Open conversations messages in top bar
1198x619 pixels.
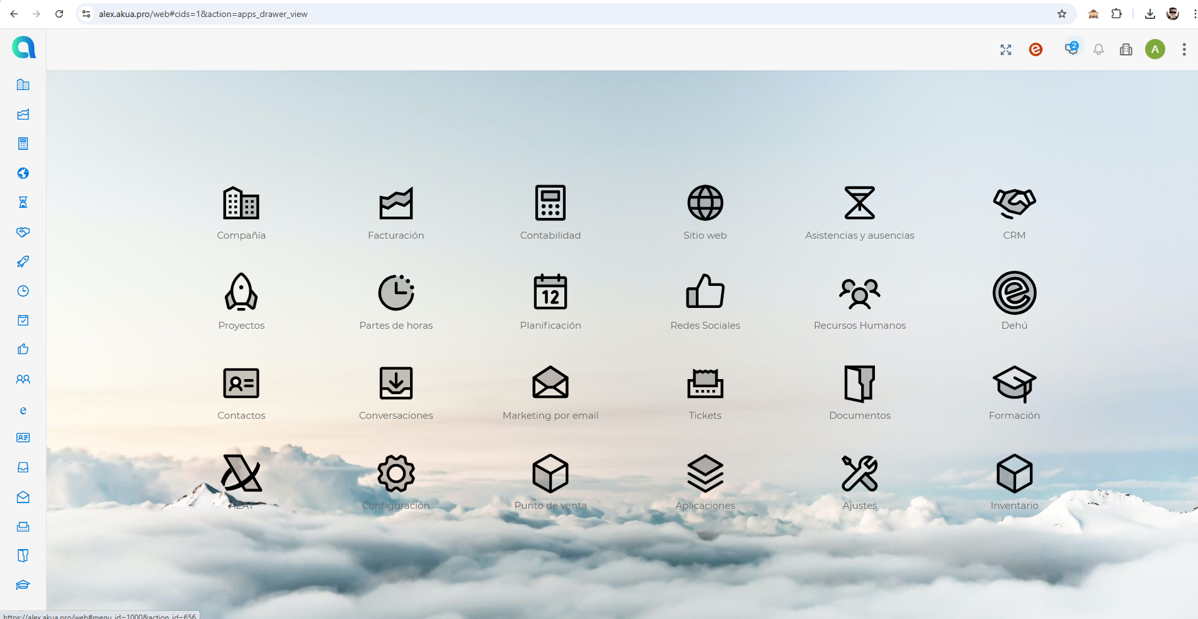1071,49
